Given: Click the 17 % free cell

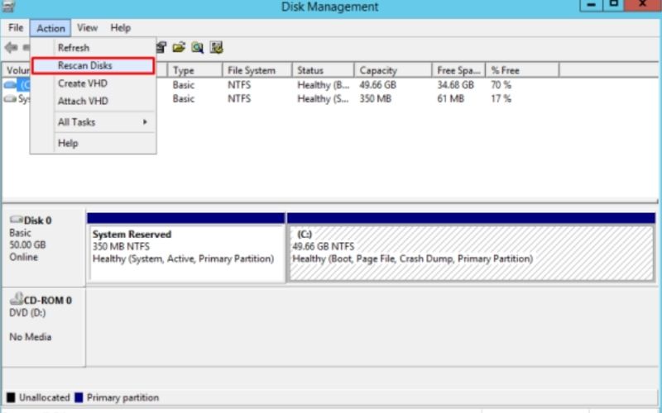Looking at the screenshot, I should (x=501, y=98).
